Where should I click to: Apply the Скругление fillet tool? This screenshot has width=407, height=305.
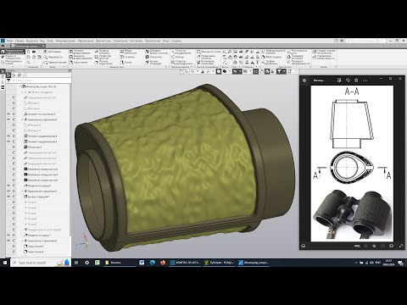(79, 62)
